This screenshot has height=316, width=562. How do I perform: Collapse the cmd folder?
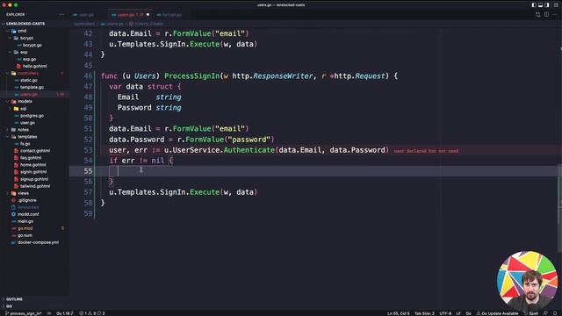[22, 31]
